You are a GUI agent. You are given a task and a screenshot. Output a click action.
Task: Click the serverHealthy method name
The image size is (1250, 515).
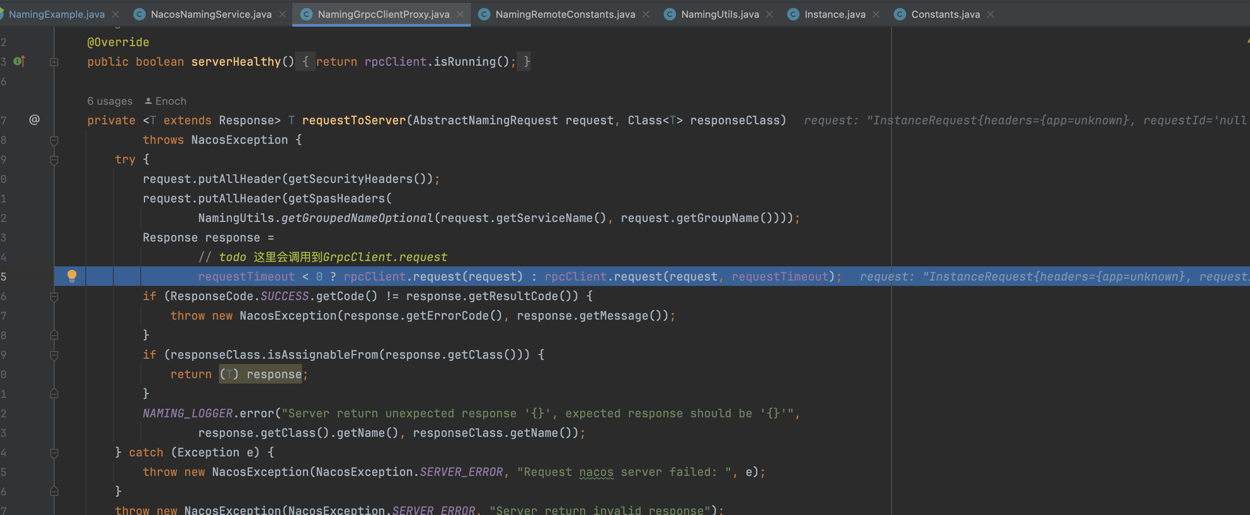tap(236, 62)
